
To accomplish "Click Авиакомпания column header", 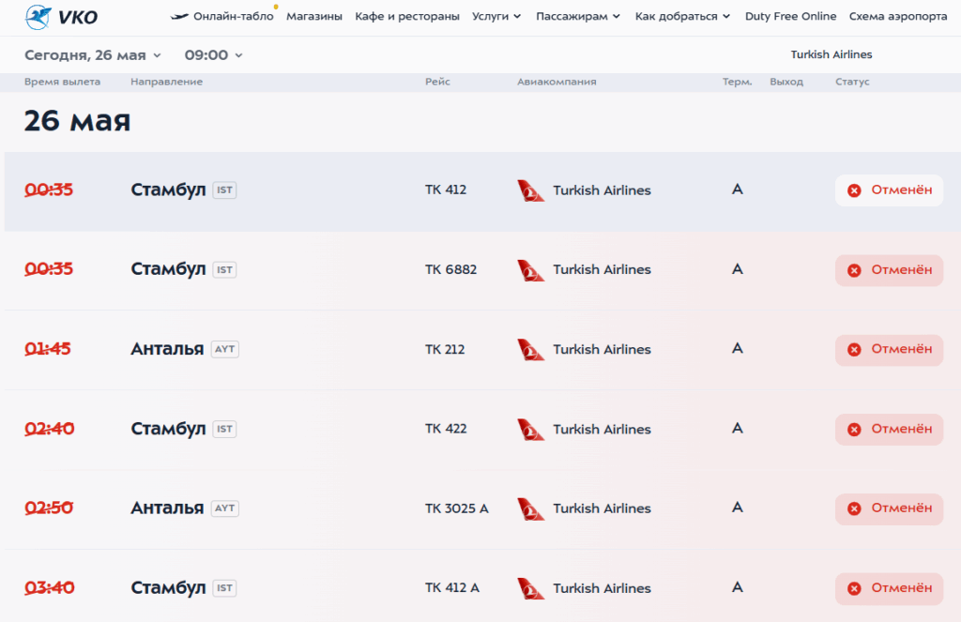I will (x=557, y=83).
